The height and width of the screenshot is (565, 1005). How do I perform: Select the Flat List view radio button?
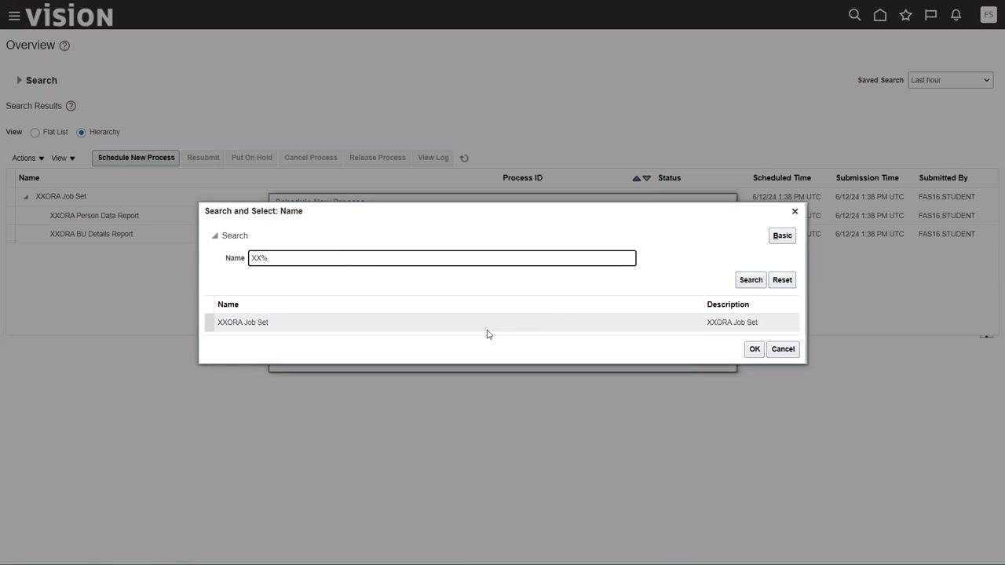point(35,133)
